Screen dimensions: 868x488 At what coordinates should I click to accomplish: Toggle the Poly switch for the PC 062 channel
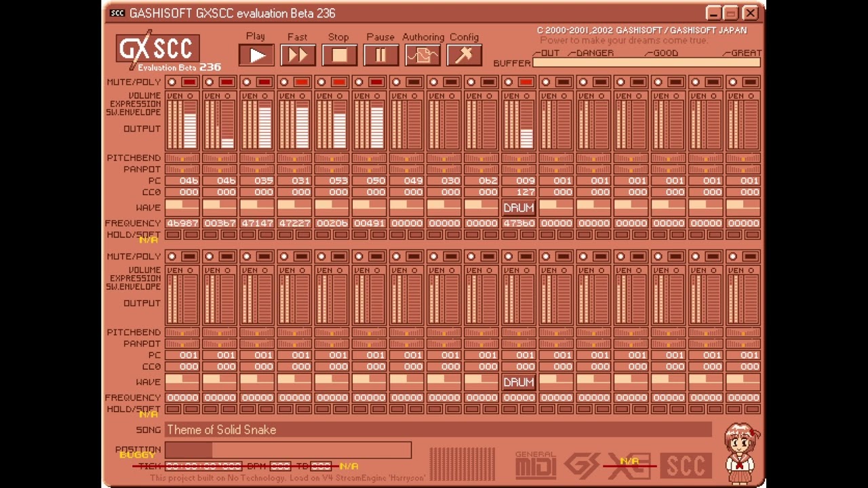point(488,82)
